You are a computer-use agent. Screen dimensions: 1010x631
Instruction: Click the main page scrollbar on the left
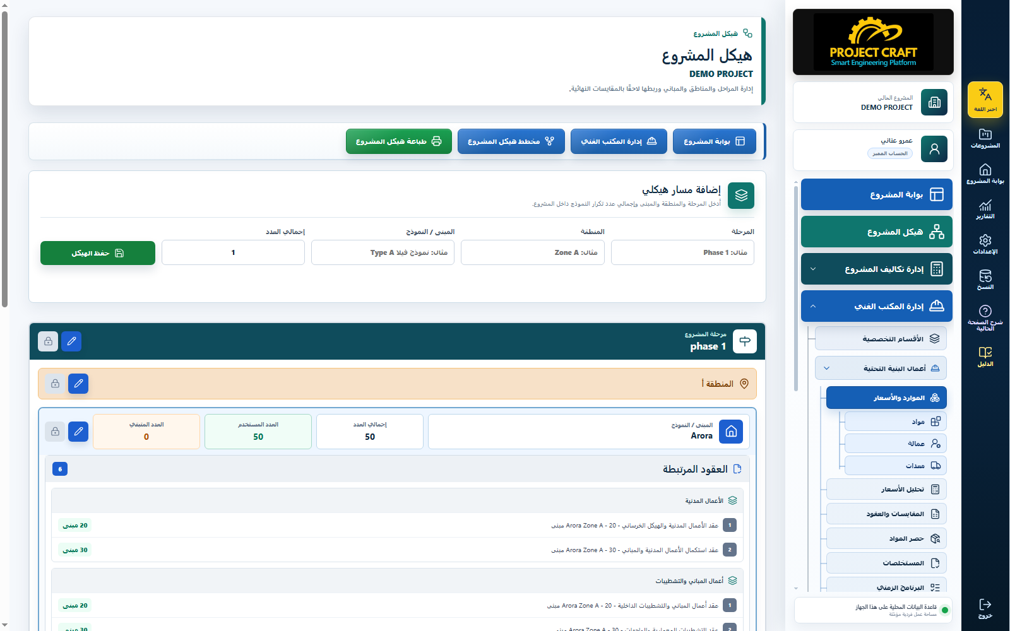pos(4,158)
